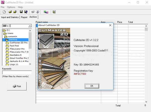This screenshot has width=151, height=112.
Task: Click the Version: Professional text
Action: [86, 46]
